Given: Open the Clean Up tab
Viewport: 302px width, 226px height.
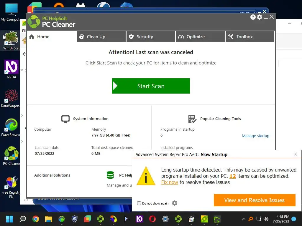Looking at the screenshot, I should pos(101,36).
